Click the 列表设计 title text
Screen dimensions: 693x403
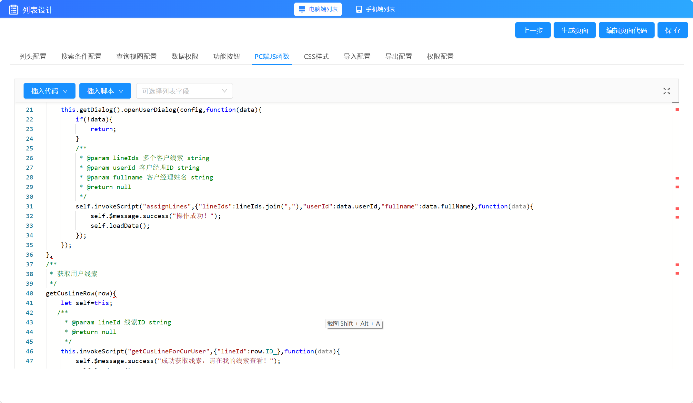(38, 10)
